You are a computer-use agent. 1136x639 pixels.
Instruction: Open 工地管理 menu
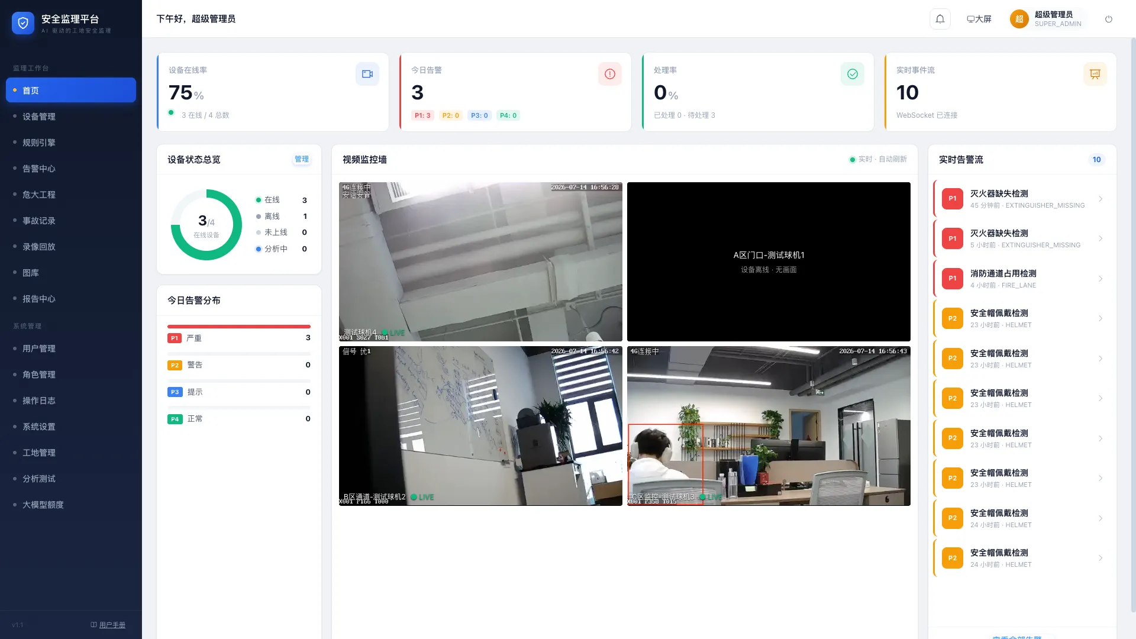tap(71, 453)
